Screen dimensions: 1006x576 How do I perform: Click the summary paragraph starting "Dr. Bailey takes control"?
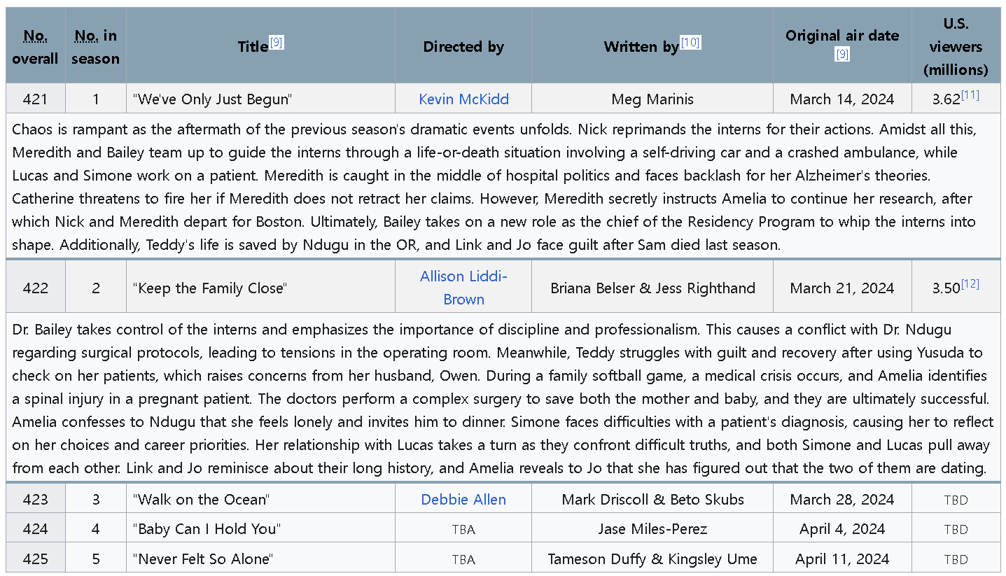503,399
